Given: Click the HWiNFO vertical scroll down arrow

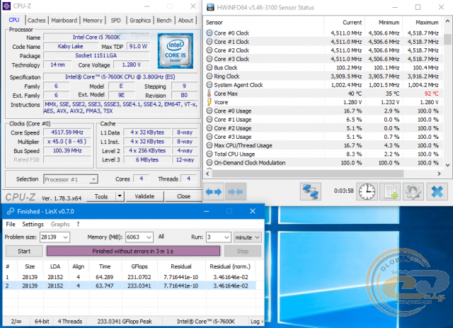Looking at the screenshot, I should coord(447,165).
